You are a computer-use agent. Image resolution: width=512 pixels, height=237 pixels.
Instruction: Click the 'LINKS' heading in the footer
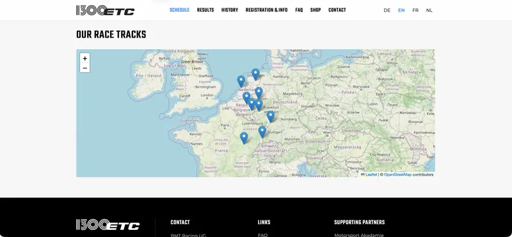click(264, 222)
